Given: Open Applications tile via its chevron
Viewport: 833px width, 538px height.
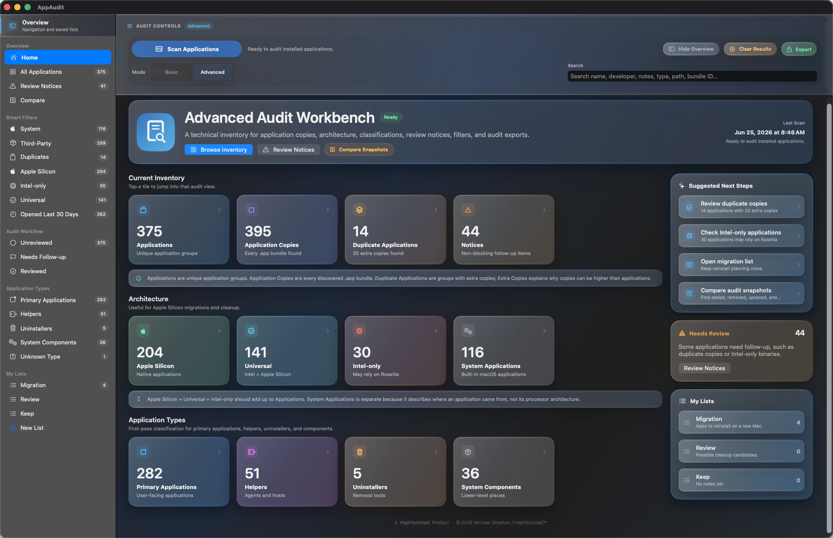Looking at the screenshot, I should (219, 210).
